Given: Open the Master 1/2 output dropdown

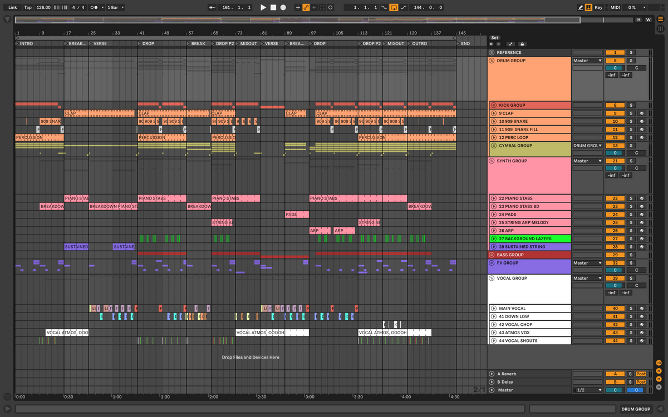Looking at the screenshot, I should click(587, 390).
